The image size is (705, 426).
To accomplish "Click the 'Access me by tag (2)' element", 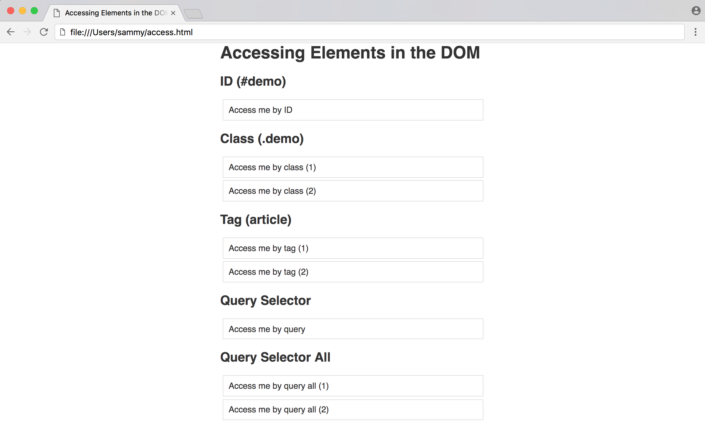I will pos(352,272).
